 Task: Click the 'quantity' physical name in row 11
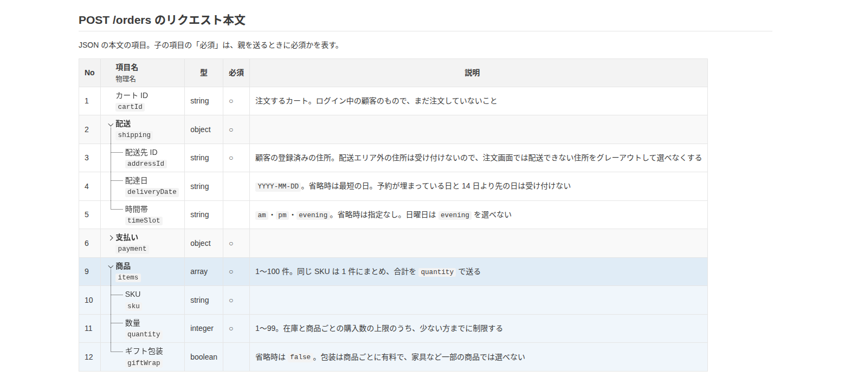click(144, 334)
